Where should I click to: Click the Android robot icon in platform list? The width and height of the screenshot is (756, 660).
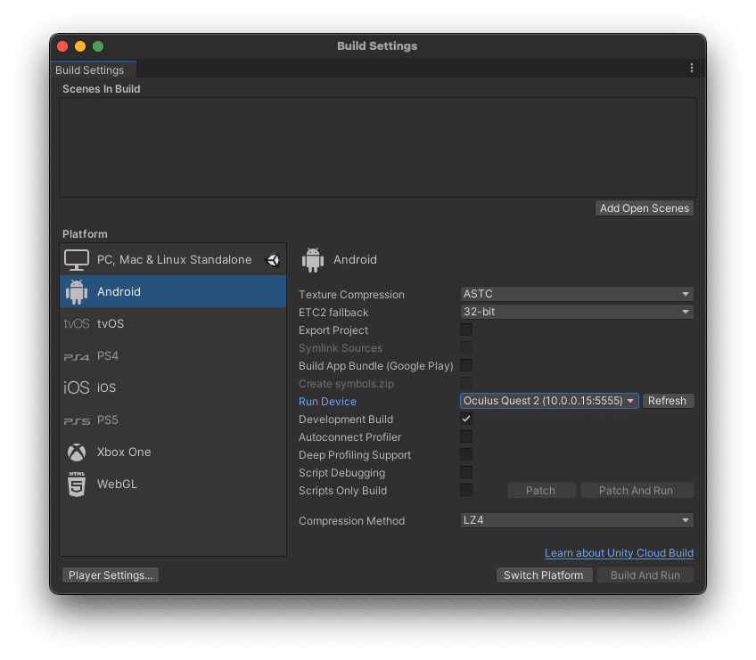click(76, 292)
